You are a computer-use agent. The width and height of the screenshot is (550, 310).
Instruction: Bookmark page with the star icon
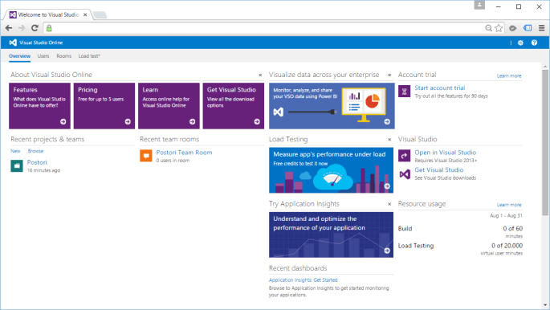(x=499, y=28)
